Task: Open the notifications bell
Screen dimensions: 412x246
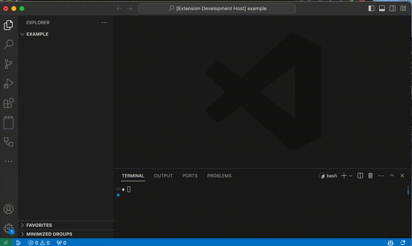Action: [402, 243]
